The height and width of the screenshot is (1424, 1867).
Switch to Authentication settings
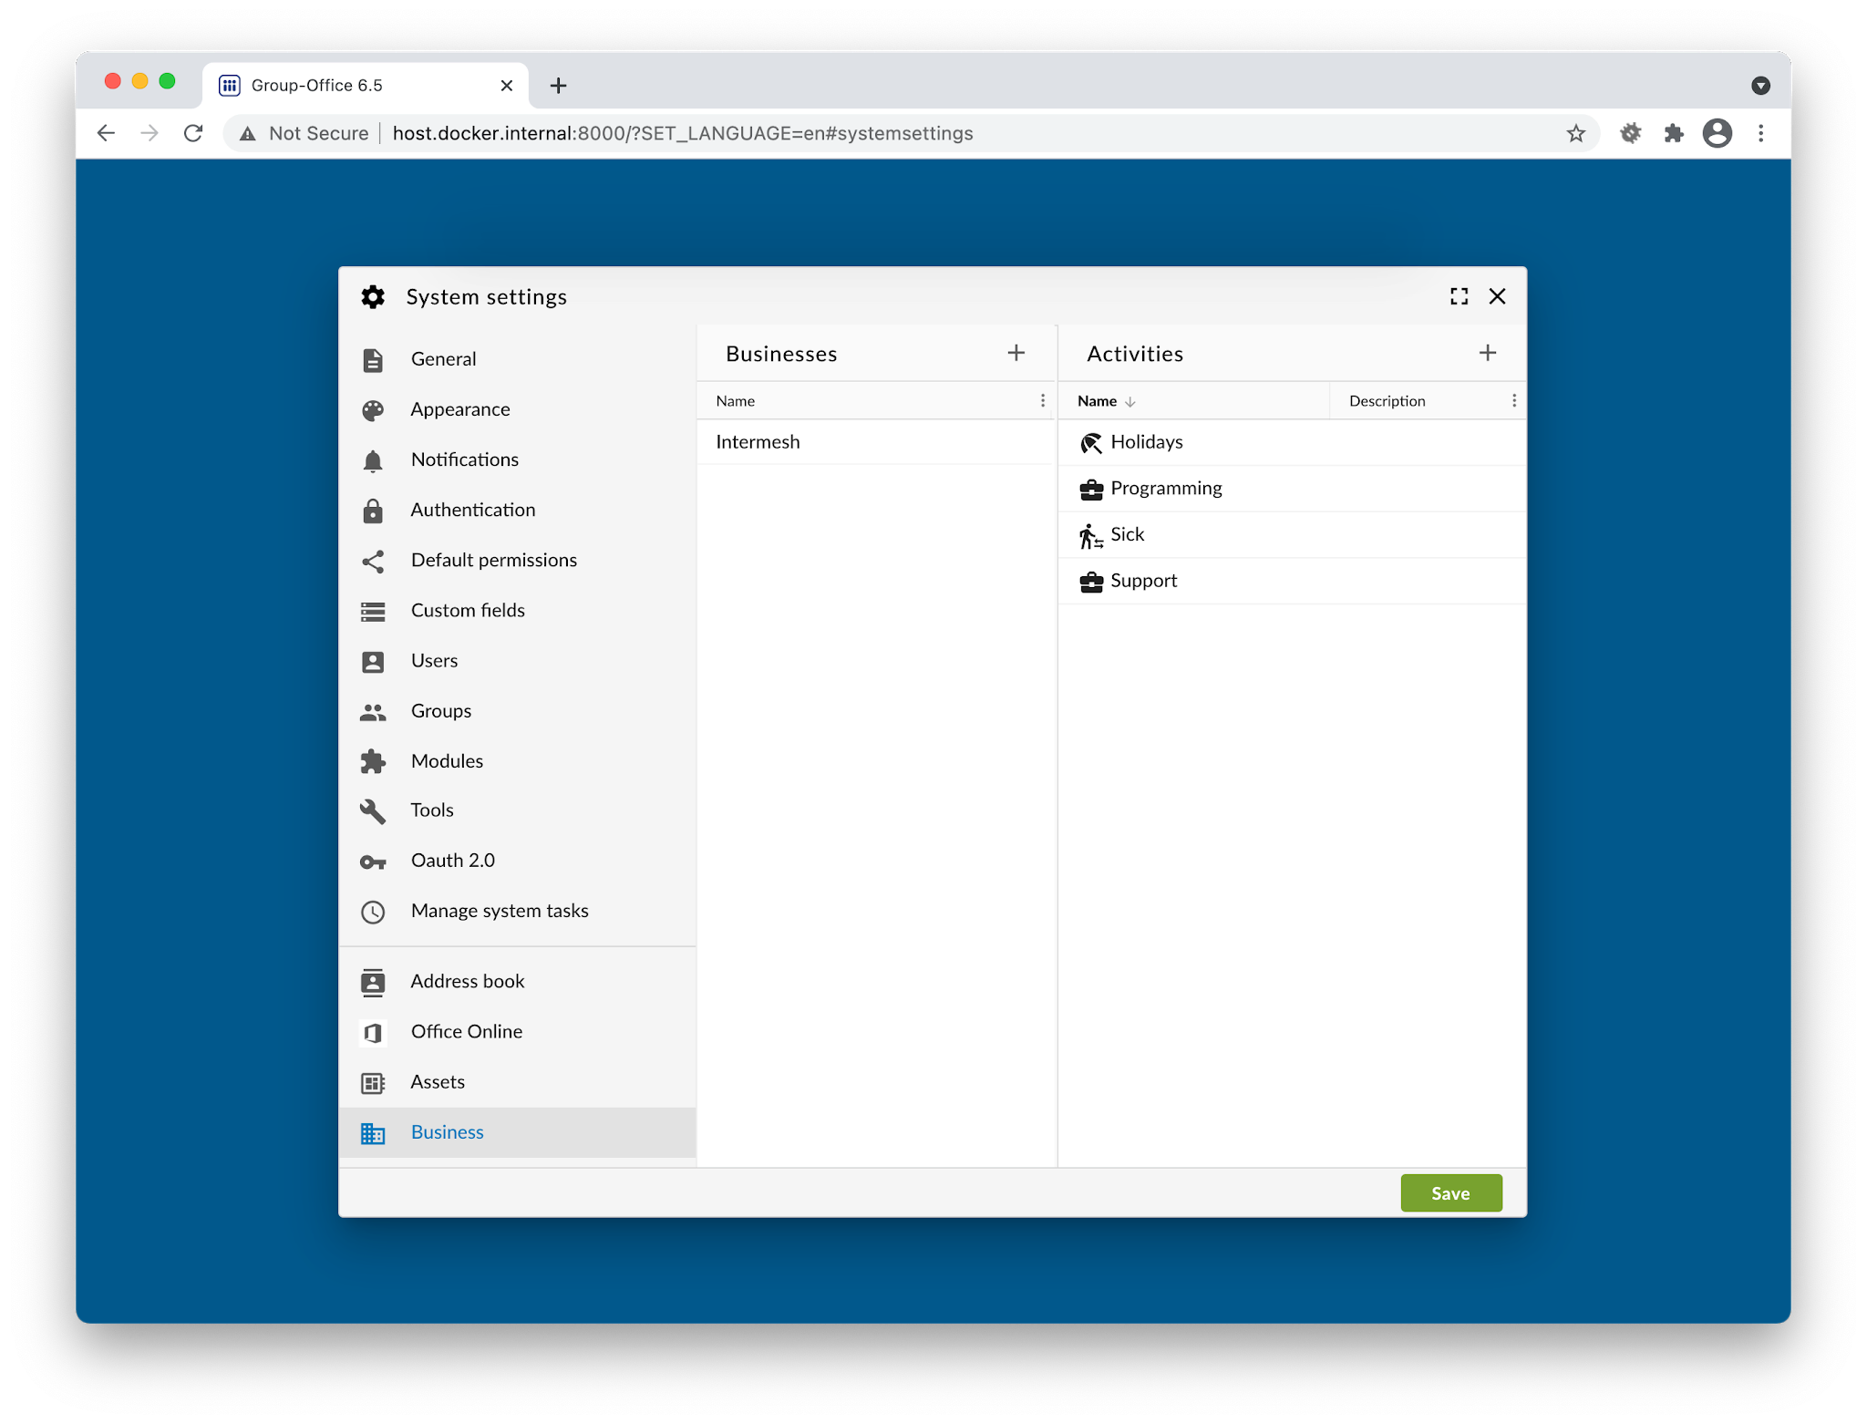(472, 510)
